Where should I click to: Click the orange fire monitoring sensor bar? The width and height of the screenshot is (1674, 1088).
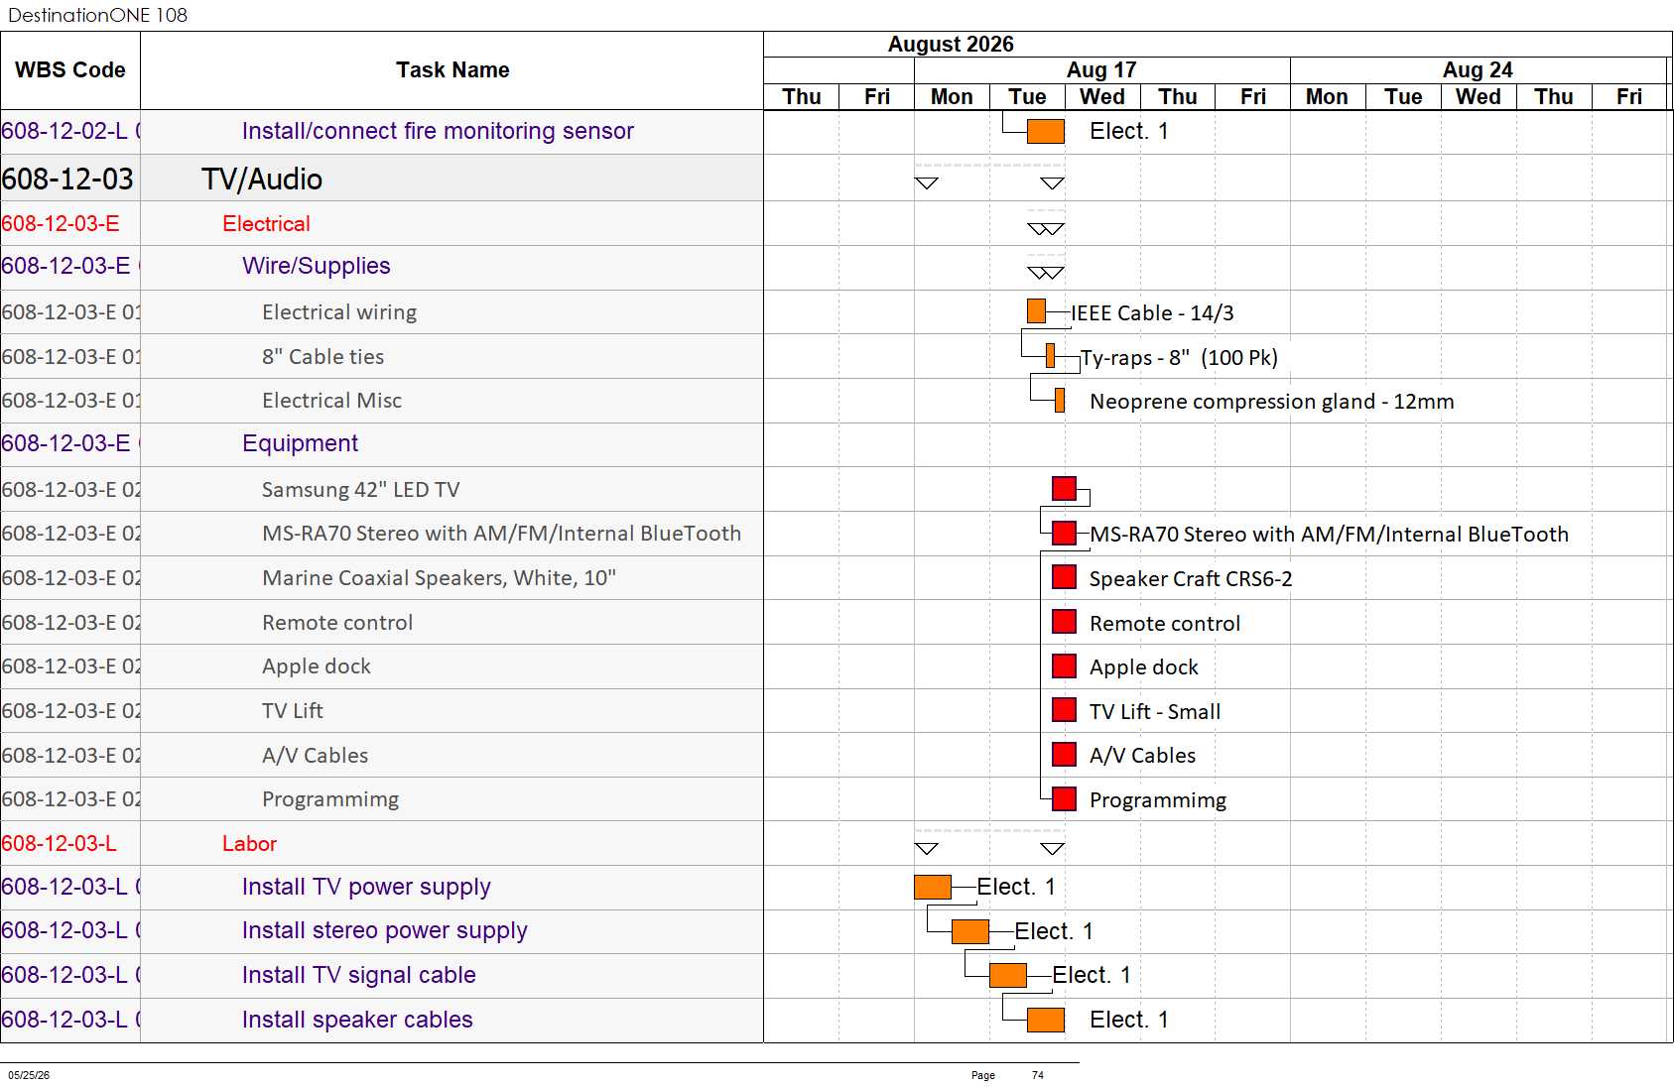pos(1046,131)
